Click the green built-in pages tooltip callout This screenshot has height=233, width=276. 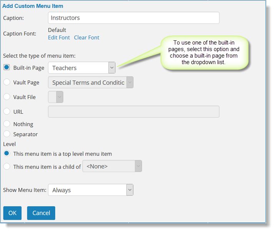coord(204,53)
